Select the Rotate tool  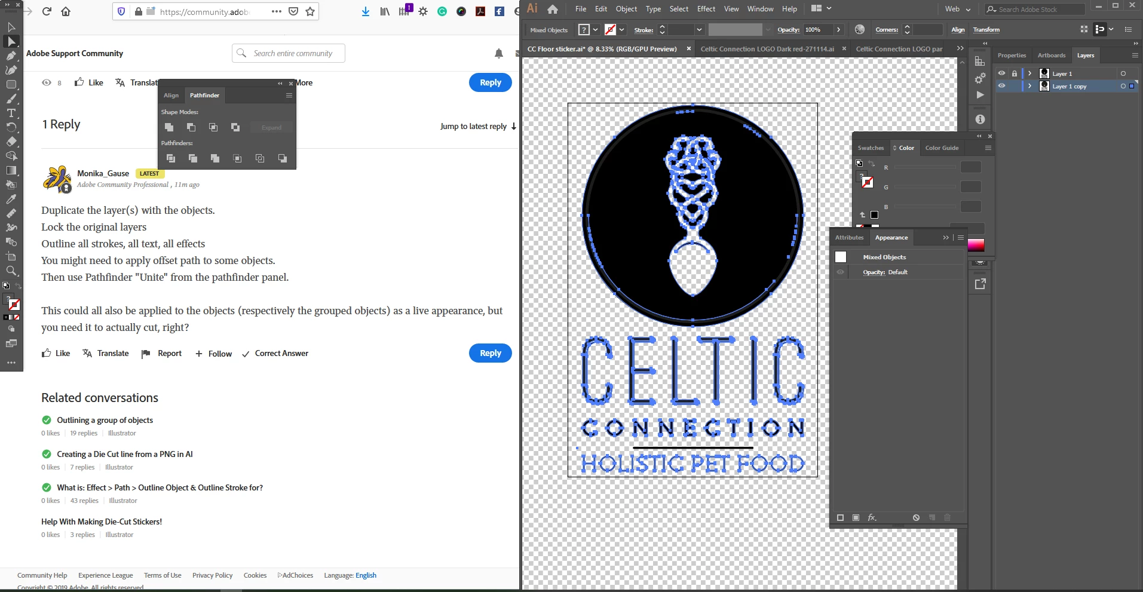click(11, 127)
